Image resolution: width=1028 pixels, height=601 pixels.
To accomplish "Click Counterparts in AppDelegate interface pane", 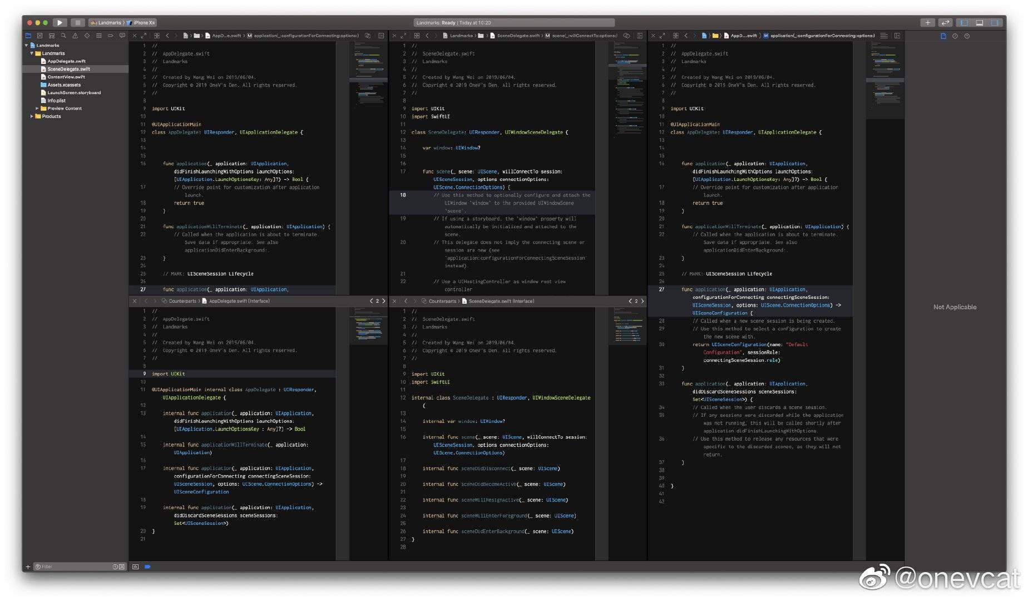I will pyautogui.click(x=179, y=301).
